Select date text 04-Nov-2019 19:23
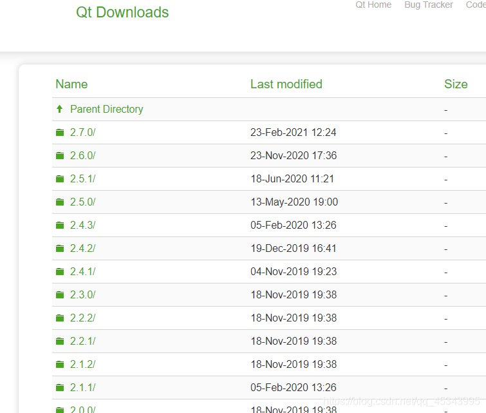The image size is (486, 413). [x=294, y=271]
